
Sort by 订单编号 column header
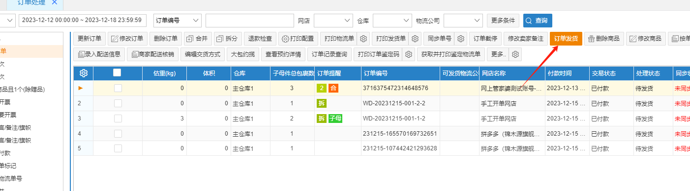click(400, 73)
